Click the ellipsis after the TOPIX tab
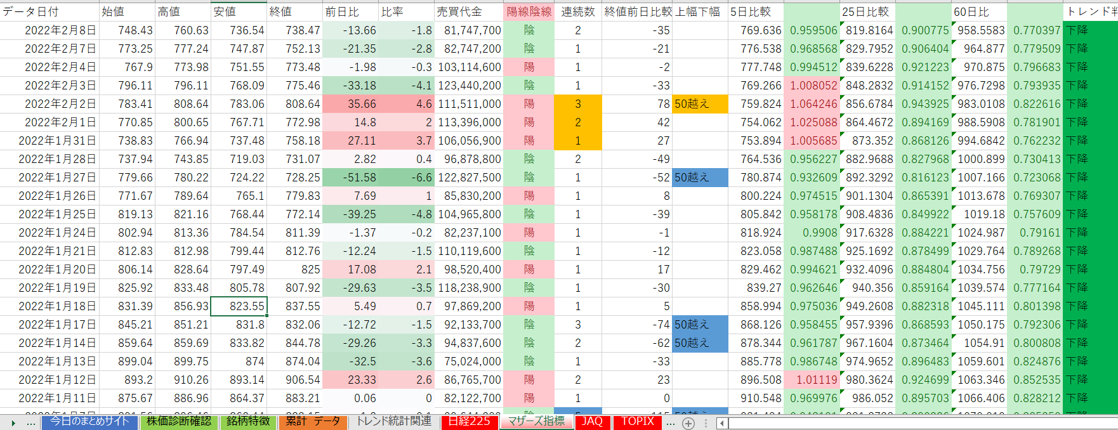1118x430 pixels. [x=670, y=423]
